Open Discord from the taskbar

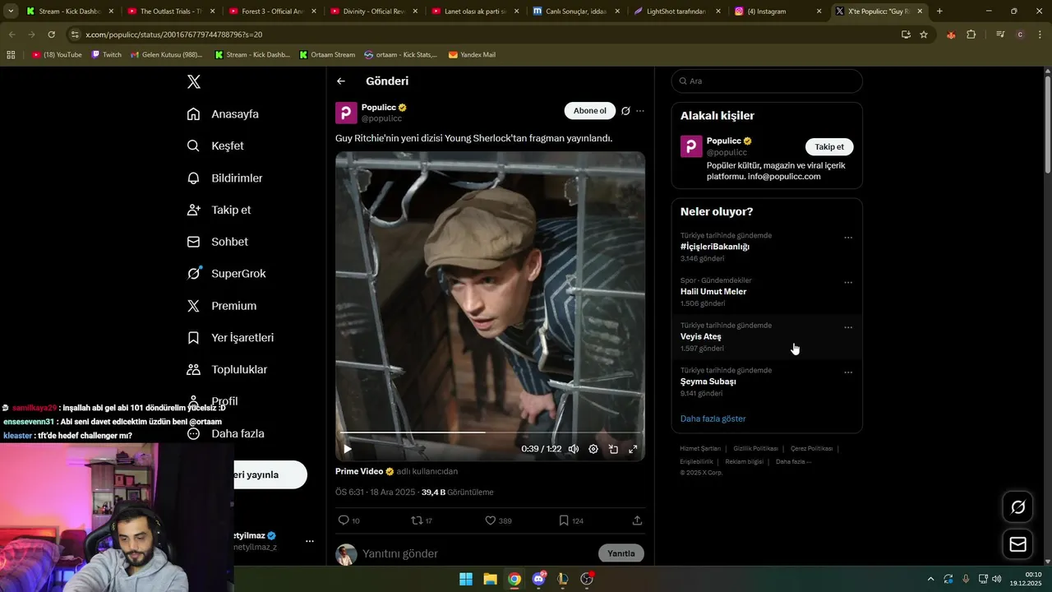[x=539, y=579]
